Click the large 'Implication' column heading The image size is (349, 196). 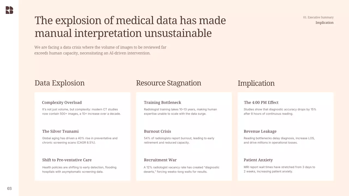256,83
